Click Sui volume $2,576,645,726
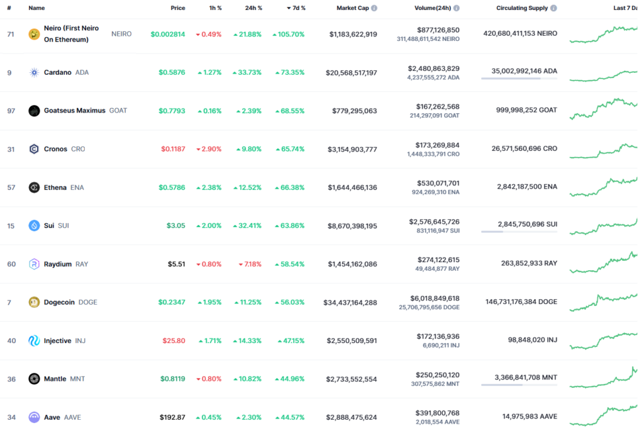Image resolution: width=644 pixels, height=433 pixels. [x=434, y=222]
